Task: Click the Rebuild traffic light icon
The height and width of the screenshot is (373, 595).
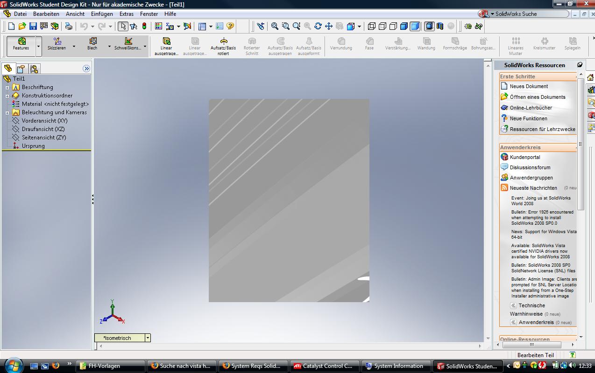Action: click(x=144, y=27)
